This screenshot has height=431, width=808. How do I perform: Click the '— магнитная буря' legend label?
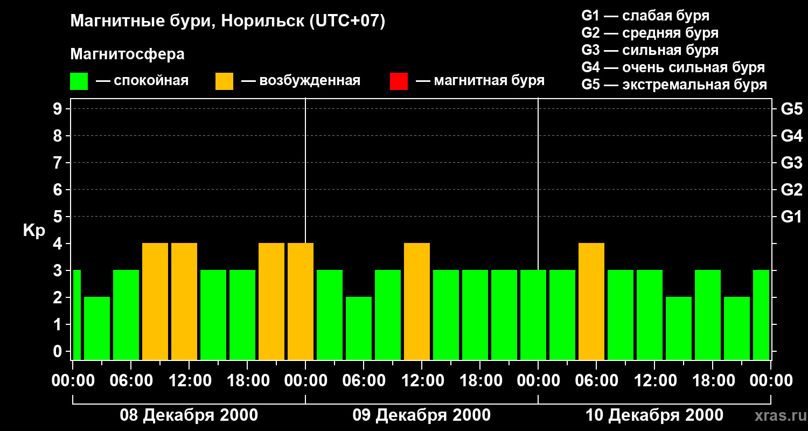click(x=480, y=81)
